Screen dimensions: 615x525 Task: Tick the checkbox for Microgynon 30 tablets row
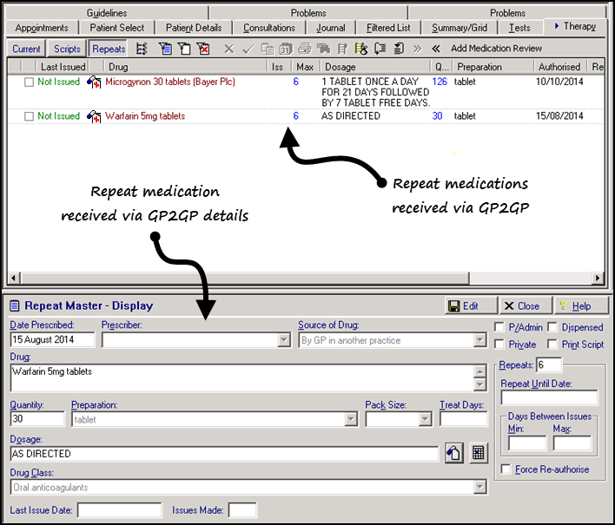pyautogui.click(x=30, y=82)
